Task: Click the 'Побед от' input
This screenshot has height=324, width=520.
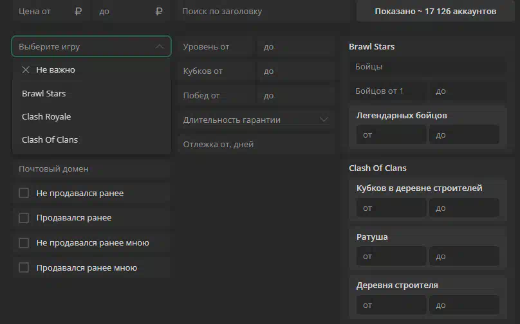Action: (216, 95)
